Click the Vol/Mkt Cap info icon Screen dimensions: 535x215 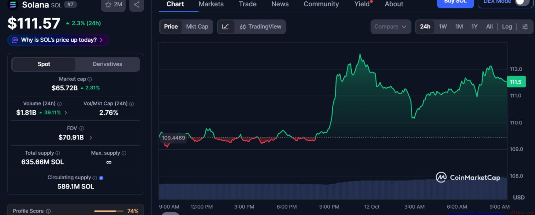pyautogui.click(x=132, y=104)
